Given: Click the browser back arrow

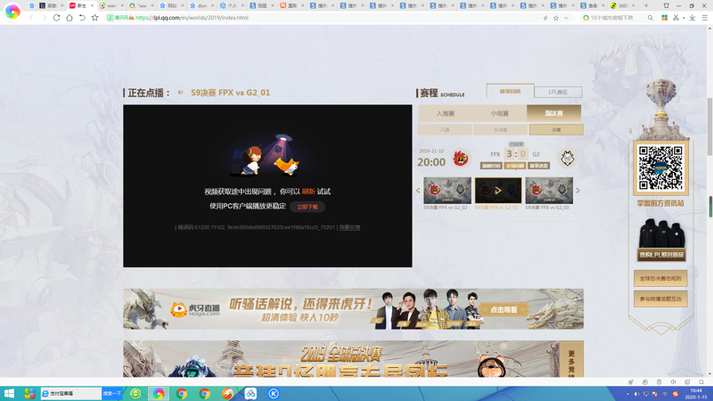Looking at the screenshot, I should click(31, 18).
